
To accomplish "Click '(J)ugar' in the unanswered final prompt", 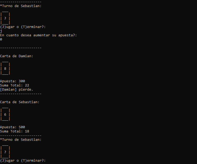I will pyautogui.click(x=7, y=161).
